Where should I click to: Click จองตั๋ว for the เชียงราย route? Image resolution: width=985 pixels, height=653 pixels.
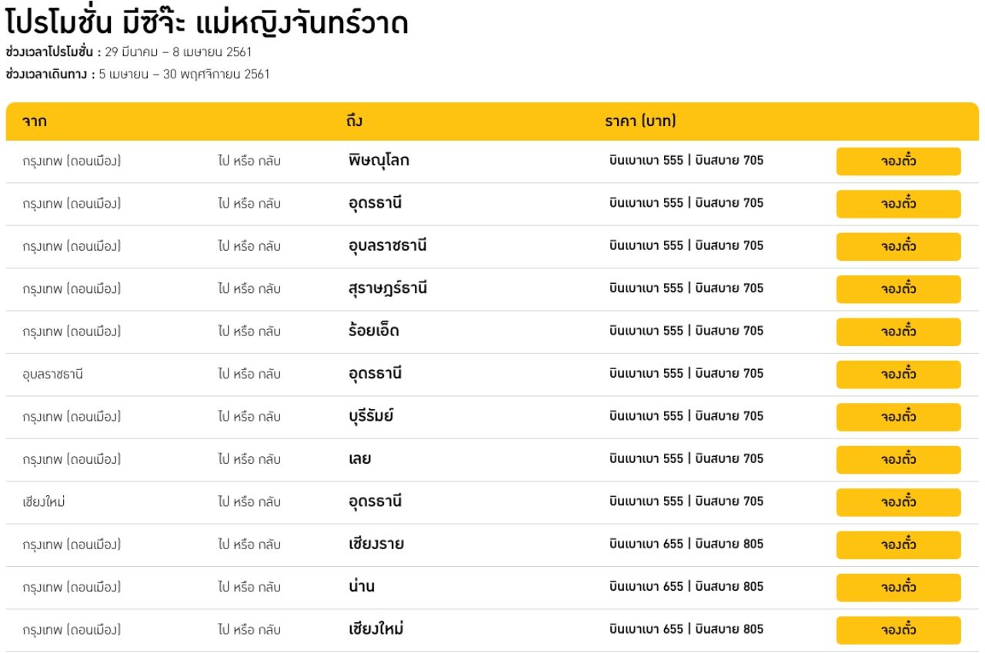tap(898, 545)
